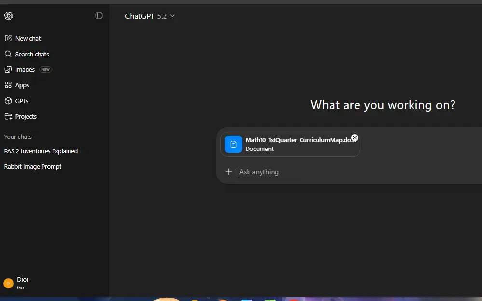
Task: Open Search chats
Action: point(32,55)
